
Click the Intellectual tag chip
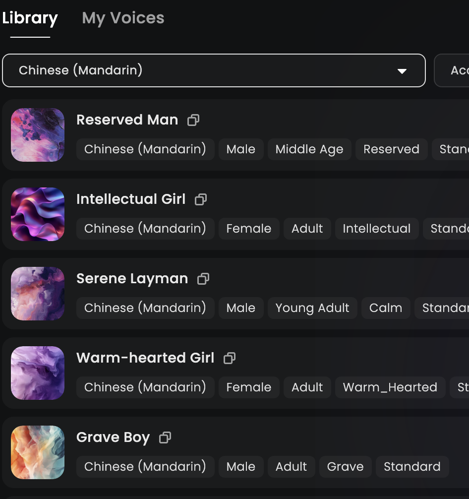pos(377,229)
